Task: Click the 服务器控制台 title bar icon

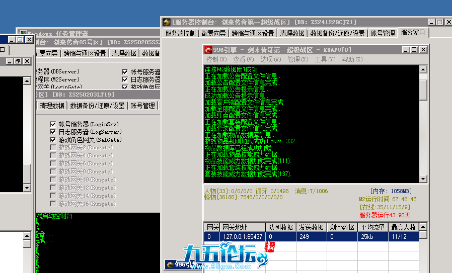Action: tap(166, 22)
